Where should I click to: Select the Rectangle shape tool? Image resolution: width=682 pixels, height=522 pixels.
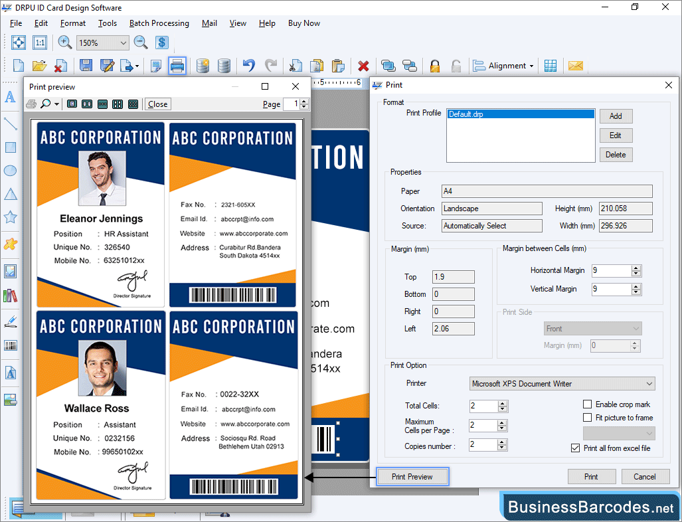11,147
